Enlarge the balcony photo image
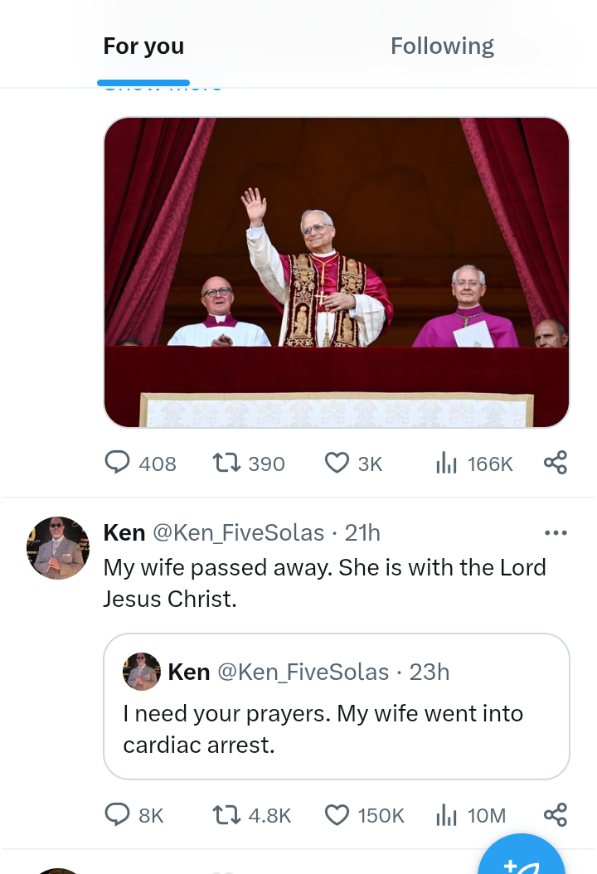 [336, 272]
